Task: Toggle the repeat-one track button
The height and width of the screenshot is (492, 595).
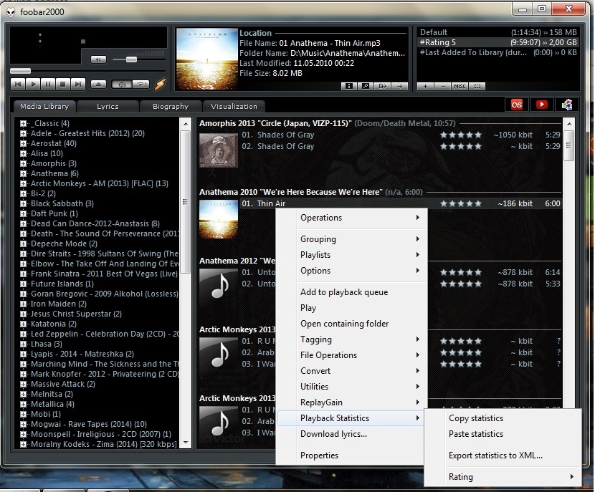Action: click(141, 85)
